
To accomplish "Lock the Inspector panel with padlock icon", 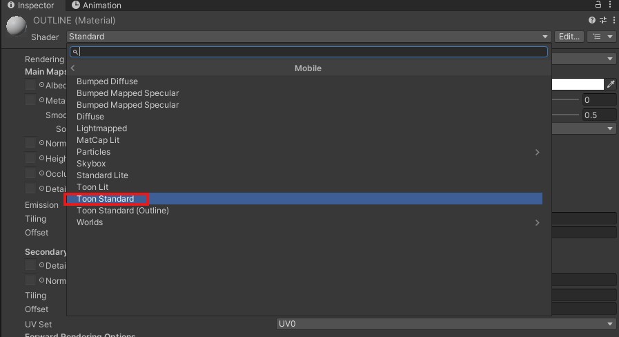I will click(x=598, y=5).
